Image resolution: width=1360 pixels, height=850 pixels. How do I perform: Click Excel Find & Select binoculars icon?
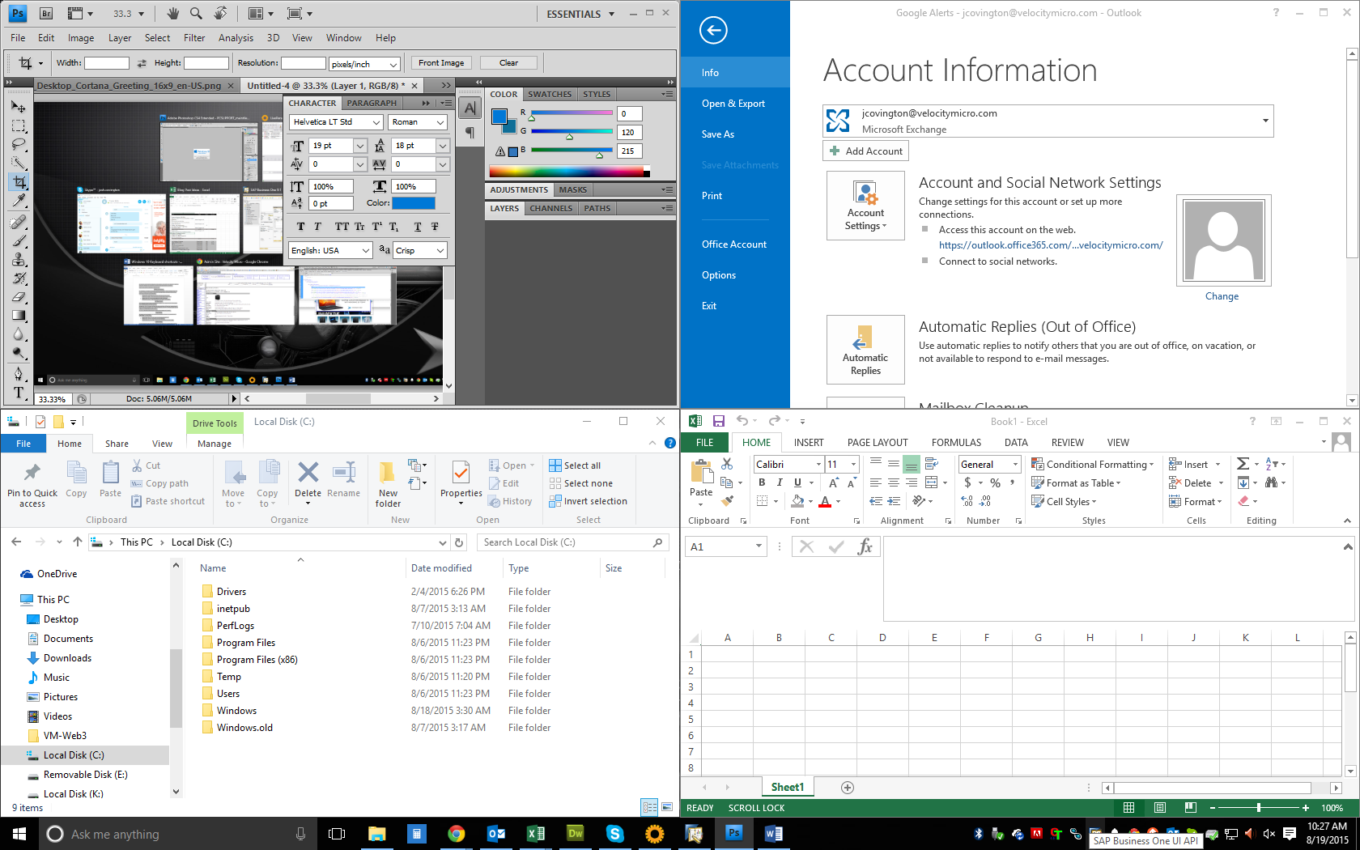[x=1271, y=482]
